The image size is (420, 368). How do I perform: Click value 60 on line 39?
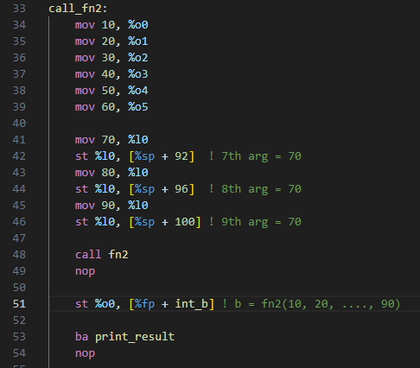108,107
